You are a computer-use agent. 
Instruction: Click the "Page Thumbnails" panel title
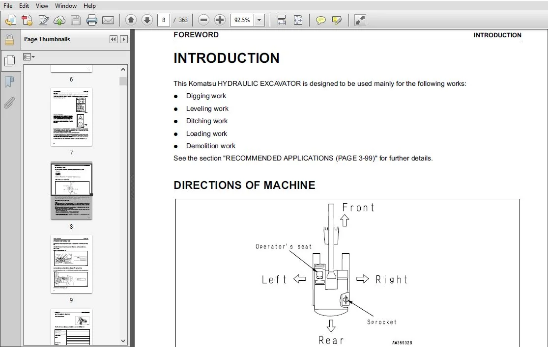[x=47, y=39]
